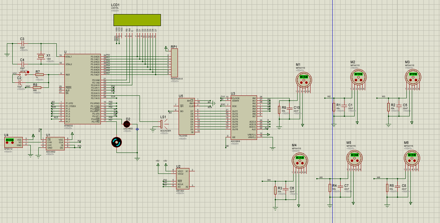Select the U5 74LS165 shift register

187,116
